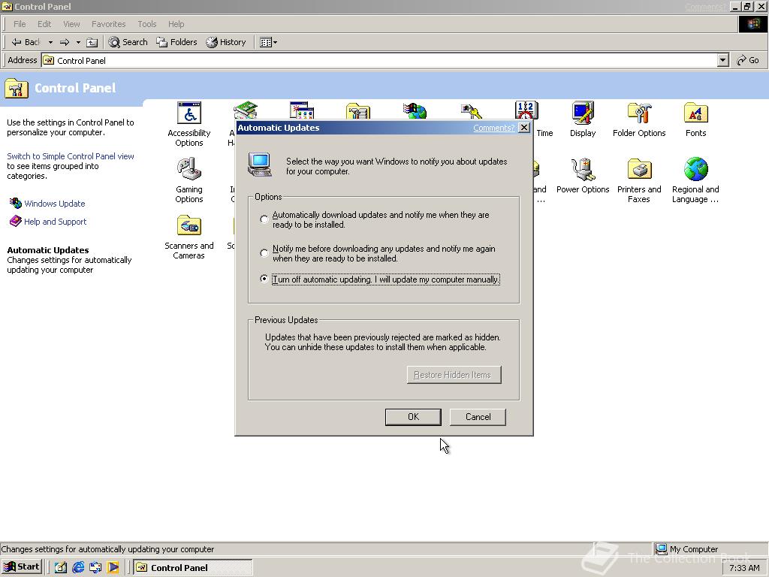
Task: Close the Automatic Updates dialog
Action: point(523,128)
